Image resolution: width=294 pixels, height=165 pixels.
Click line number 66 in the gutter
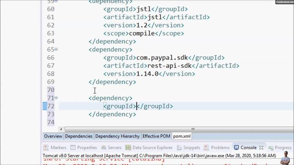(51, 58)
